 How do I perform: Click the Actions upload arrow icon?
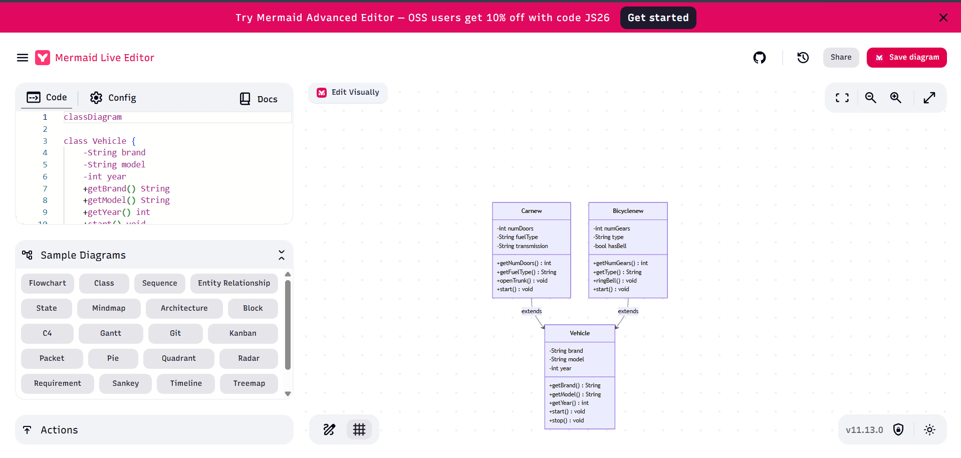(27, 430)
